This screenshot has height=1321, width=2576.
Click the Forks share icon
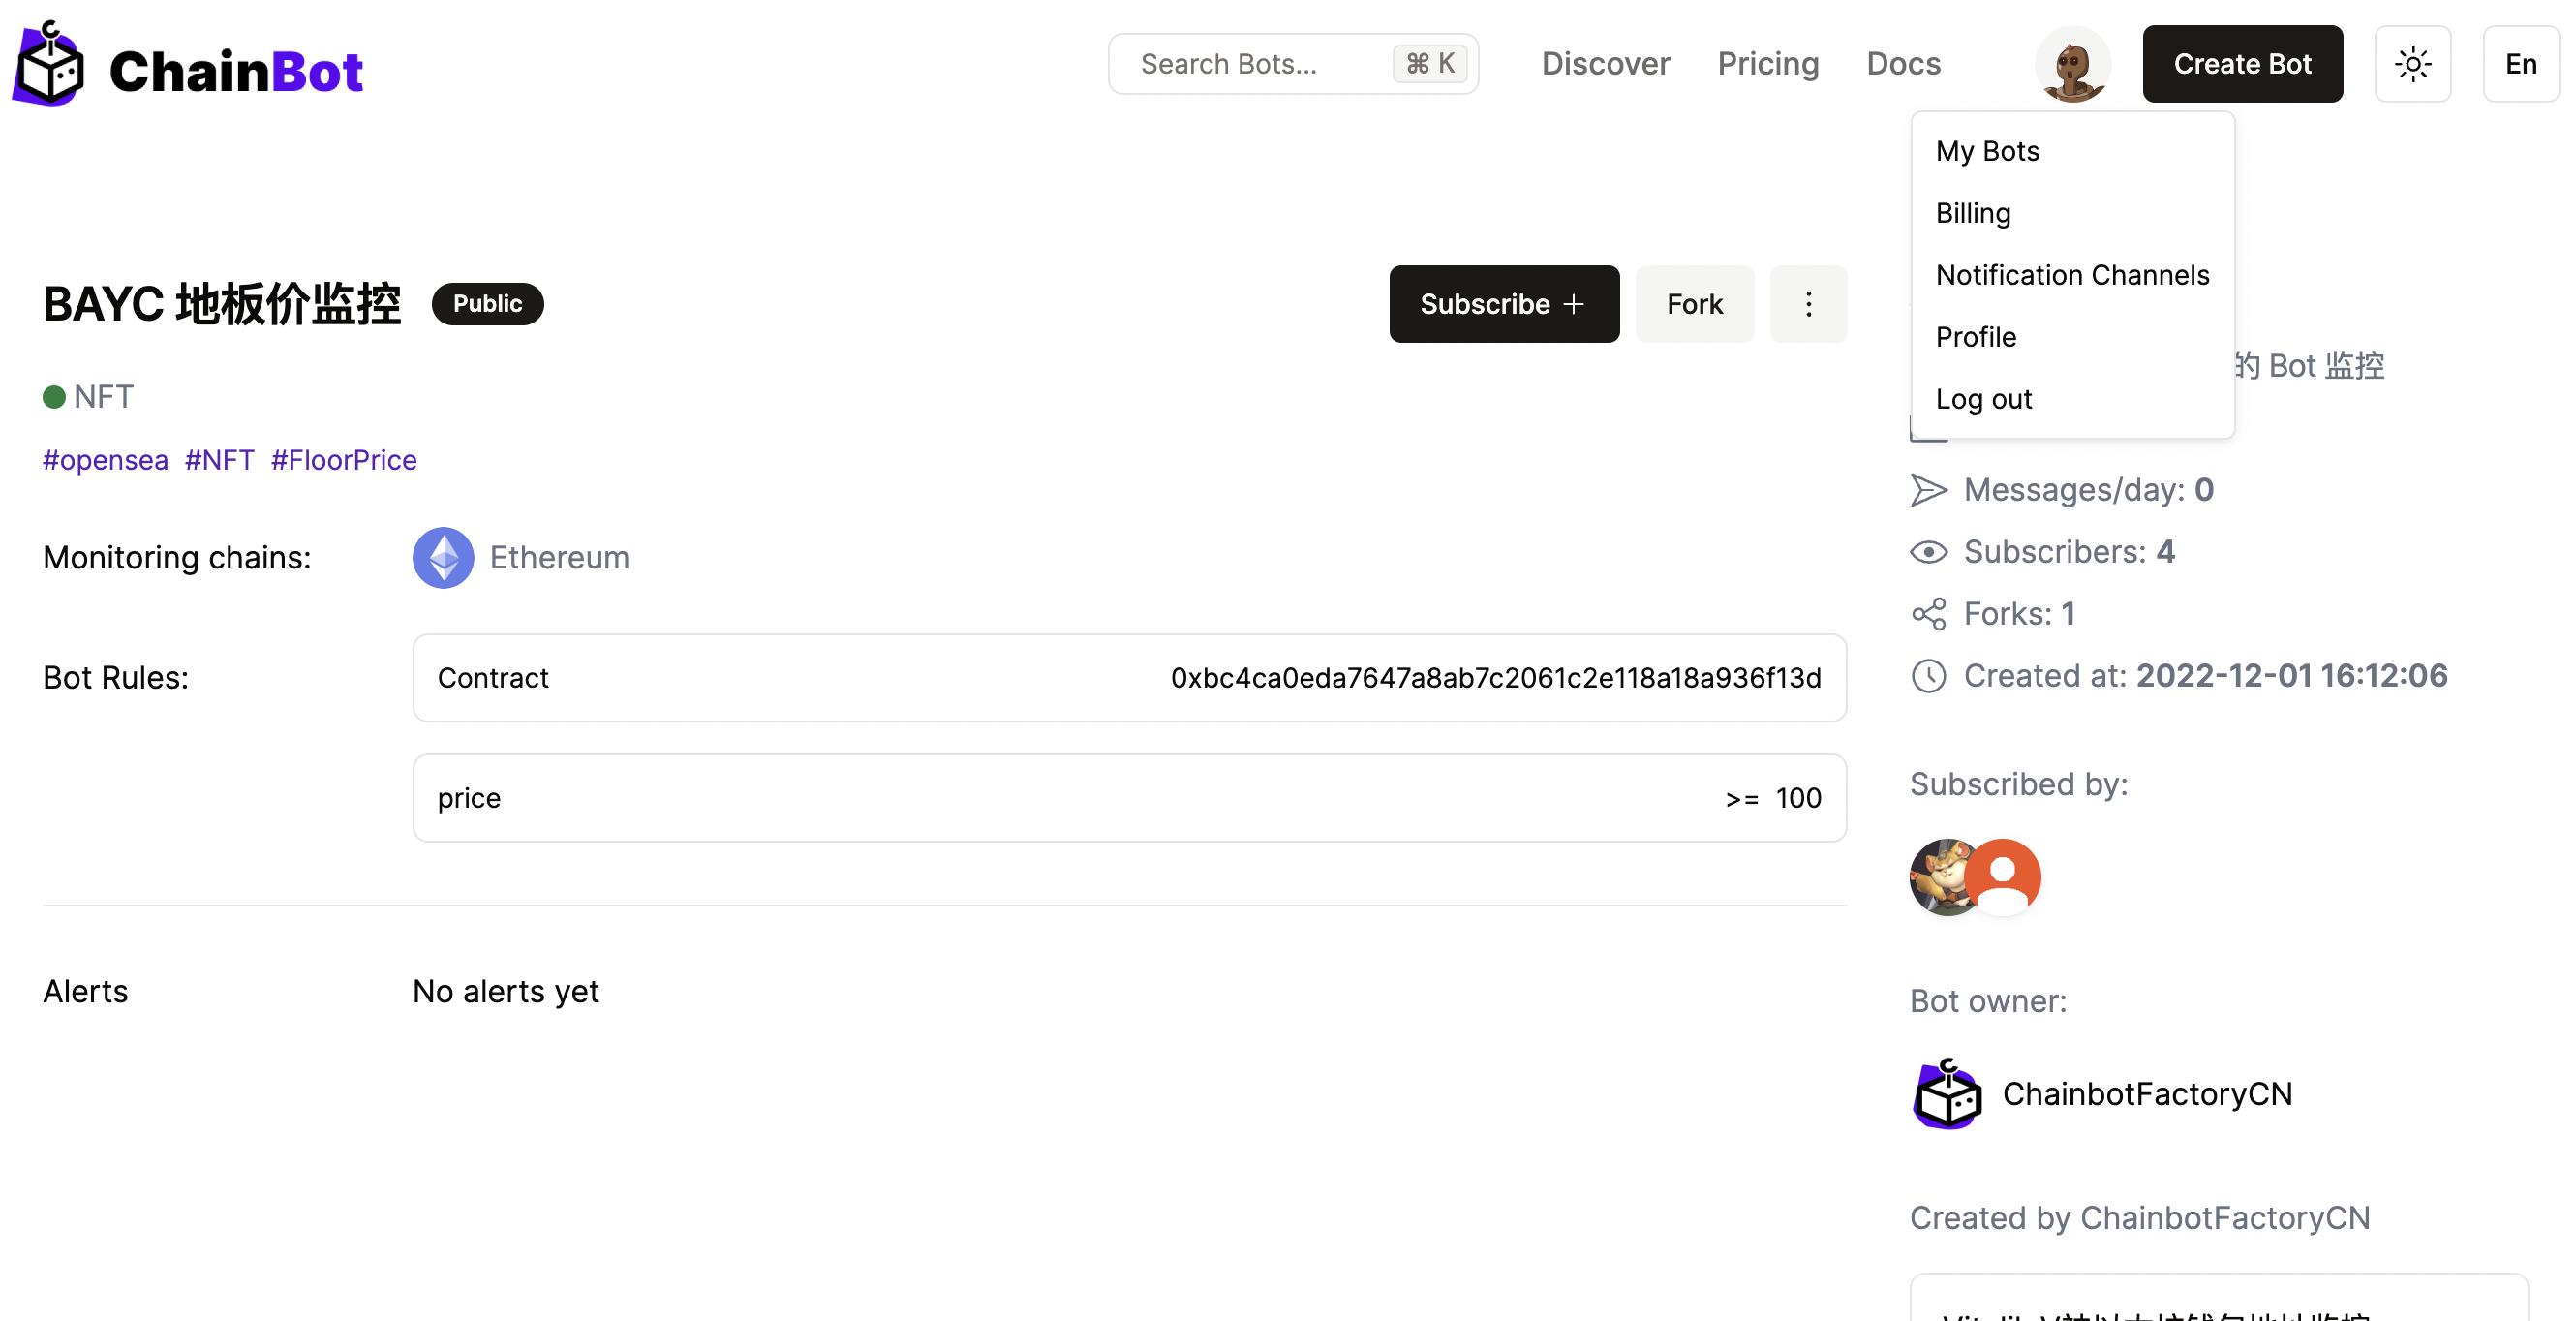tap(1928, 614)
